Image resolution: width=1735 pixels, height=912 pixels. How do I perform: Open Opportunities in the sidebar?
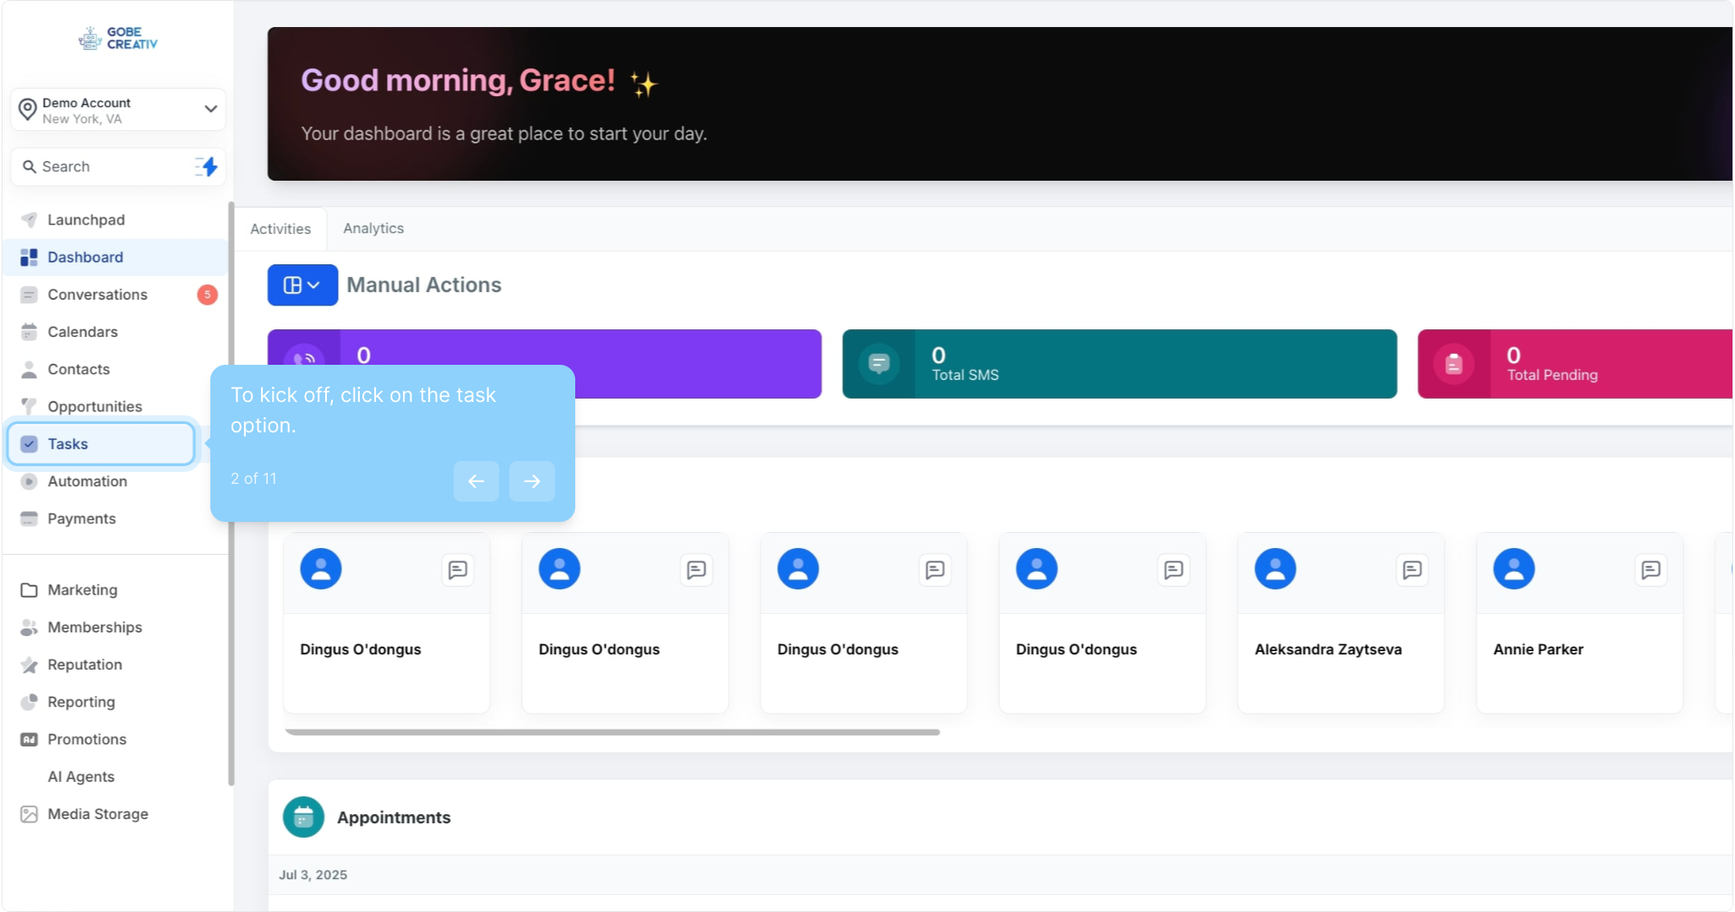95,406
